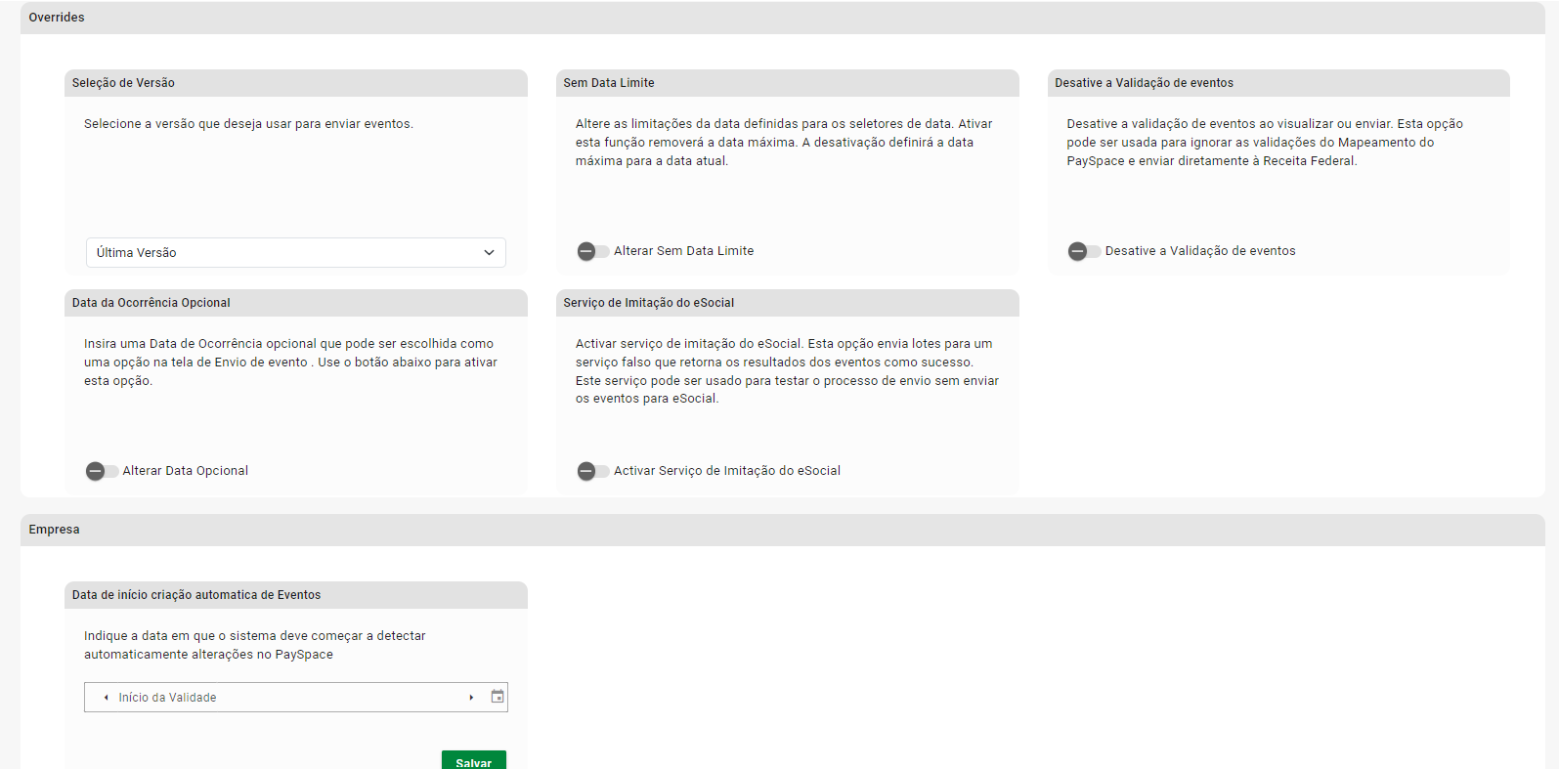This screenshot has width=1559, height=769.
Task: Click the right arrow in Início da Validade field
Action: tap(471, 698)
